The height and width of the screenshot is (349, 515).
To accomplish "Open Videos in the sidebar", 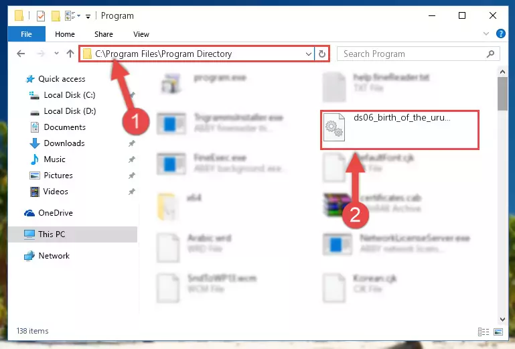I will pos(56,192).
